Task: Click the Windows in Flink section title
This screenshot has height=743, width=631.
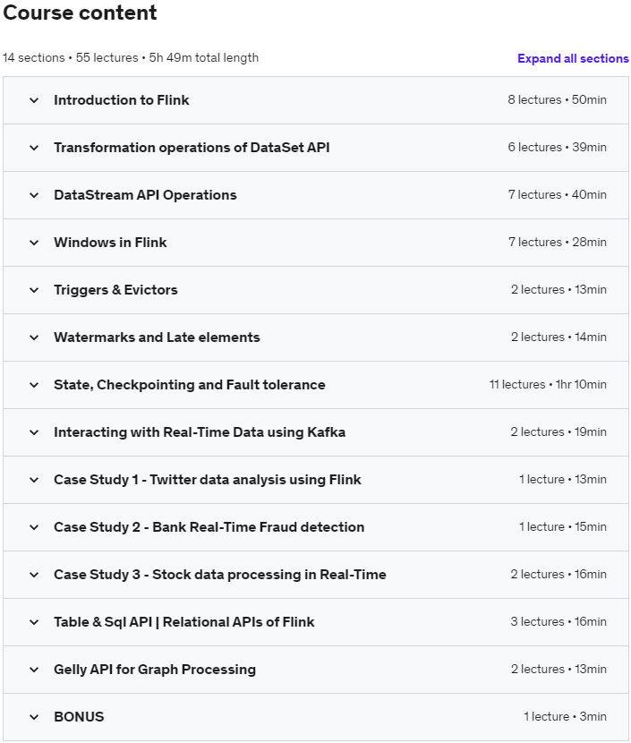Action: coord(110,243)
